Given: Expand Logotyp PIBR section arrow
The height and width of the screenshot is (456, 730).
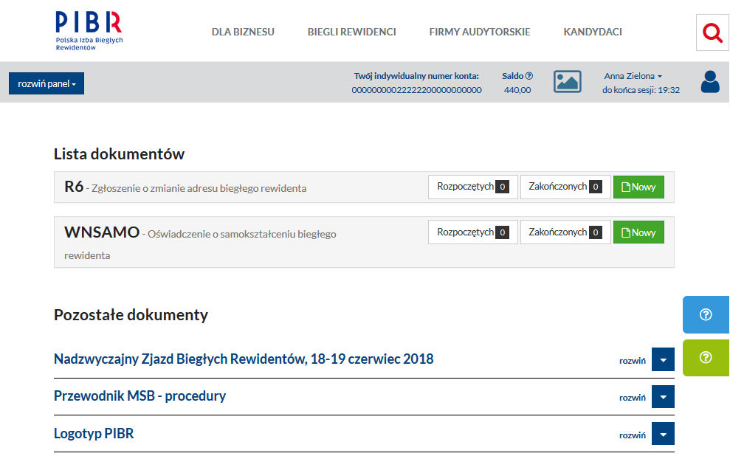Looking at the screenshot, I should click(663, 434).
